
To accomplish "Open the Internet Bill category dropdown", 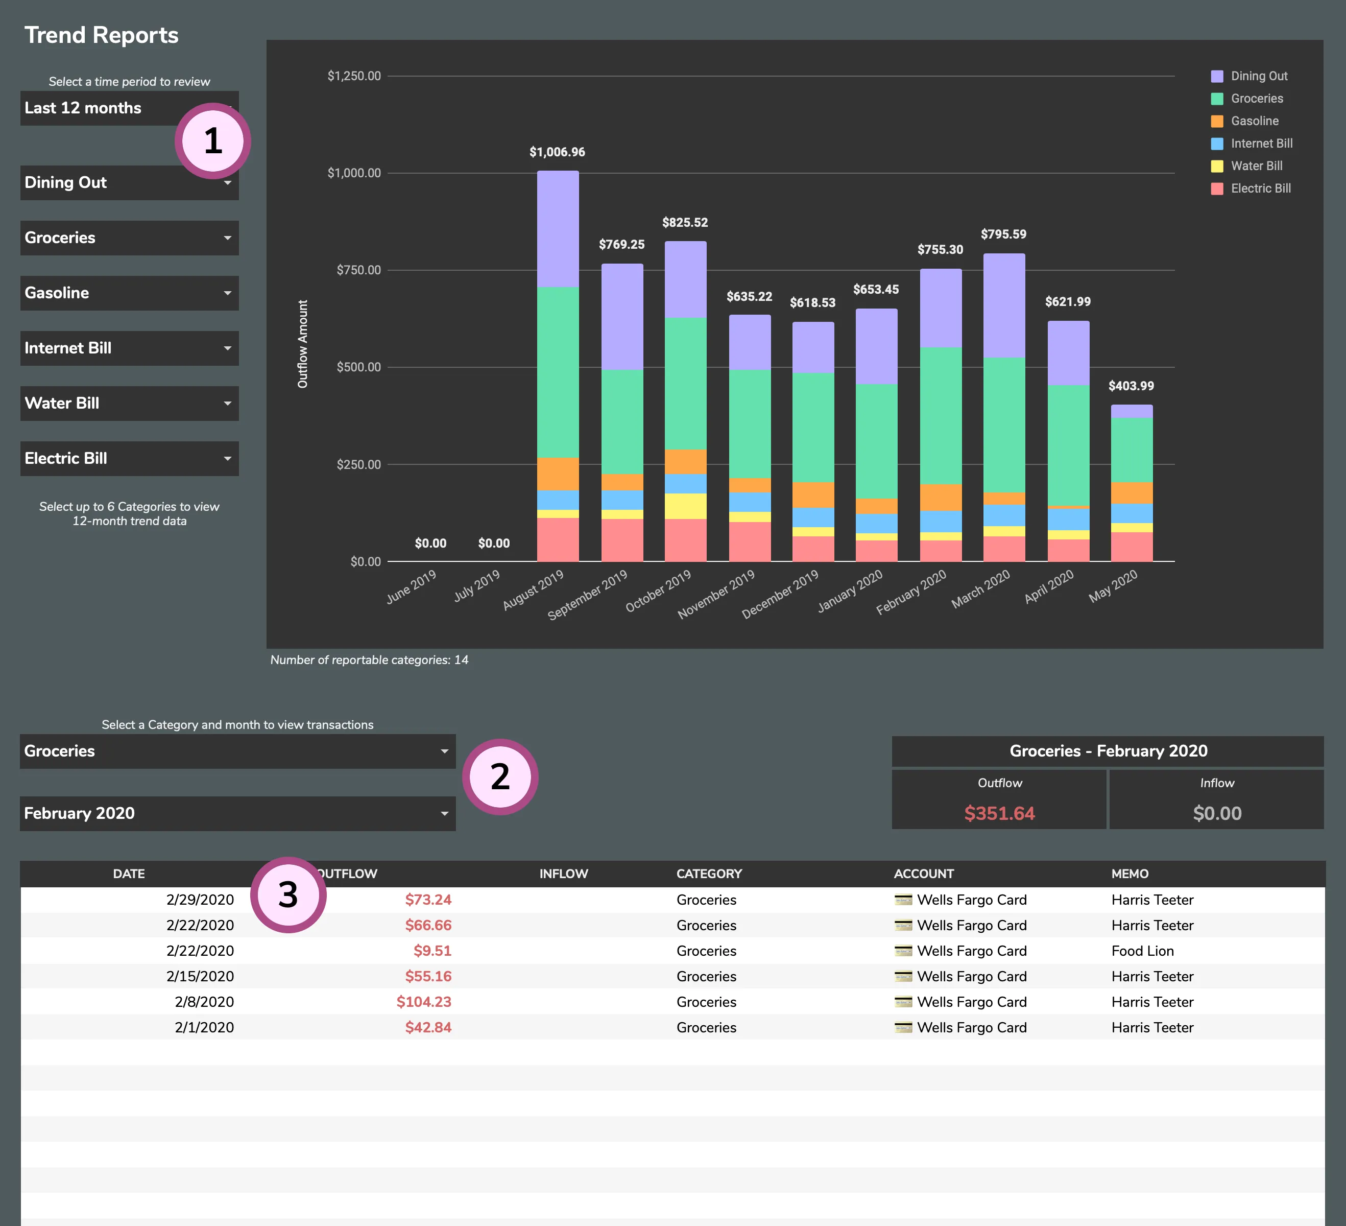I will tap(129, 348).
